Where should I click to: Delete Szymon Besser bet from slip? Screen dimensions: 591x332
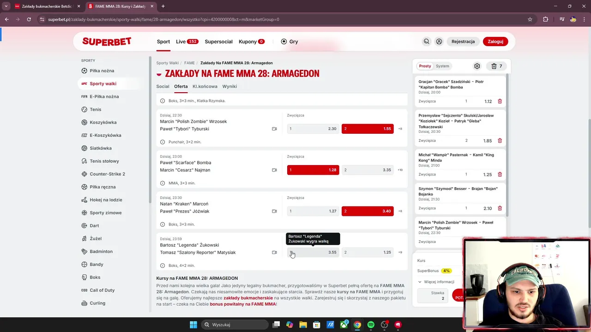click(x=500, y=208)
